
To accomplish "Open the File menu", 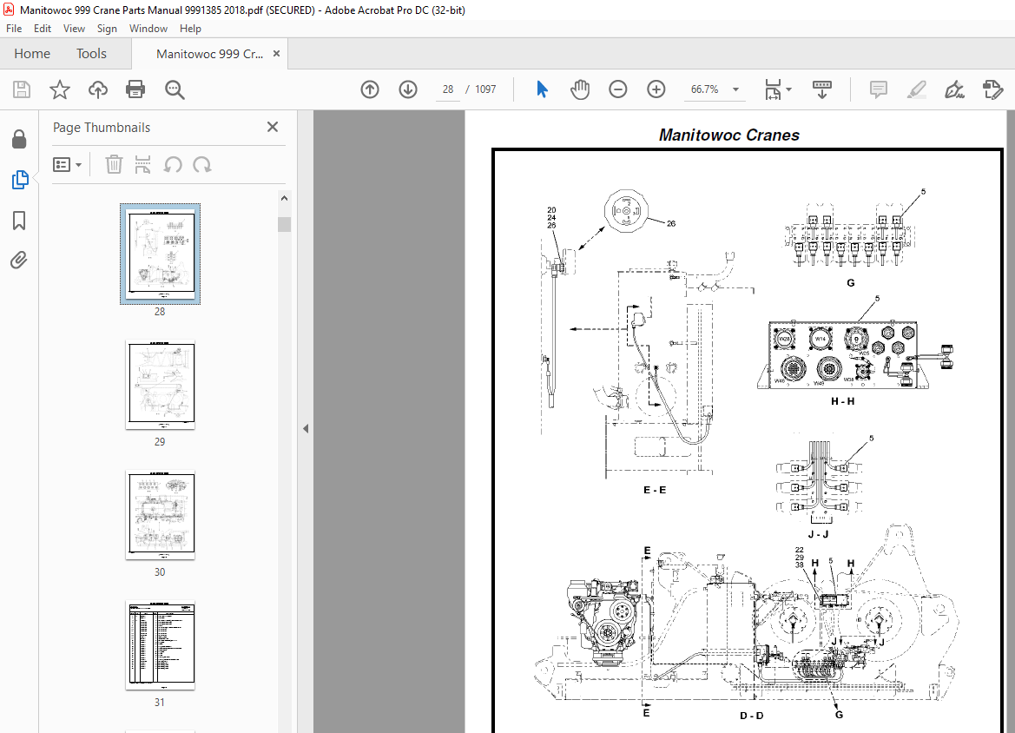I will tap(14, 29).
